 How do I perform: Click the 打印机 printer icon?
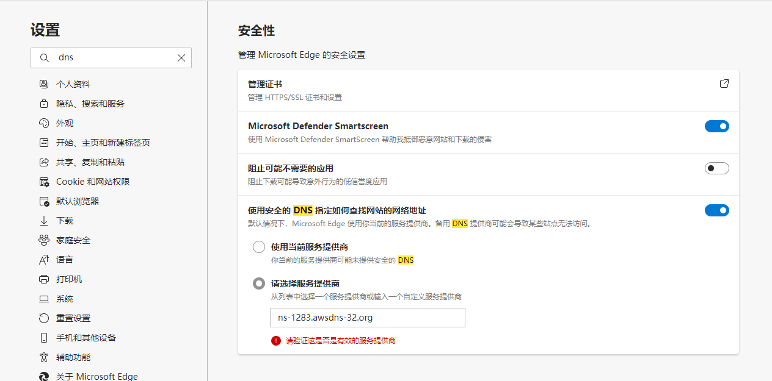44,279
